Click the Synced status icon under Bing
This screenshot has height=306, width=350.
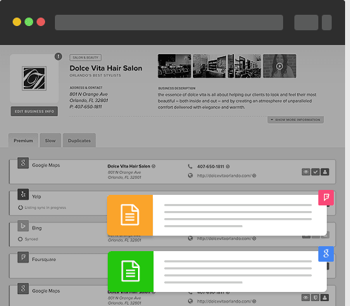coord(20,239)
